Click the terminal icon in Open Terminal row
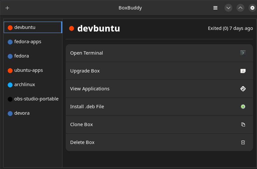This screenshot has height=169, width=257. tap(243, 53)
